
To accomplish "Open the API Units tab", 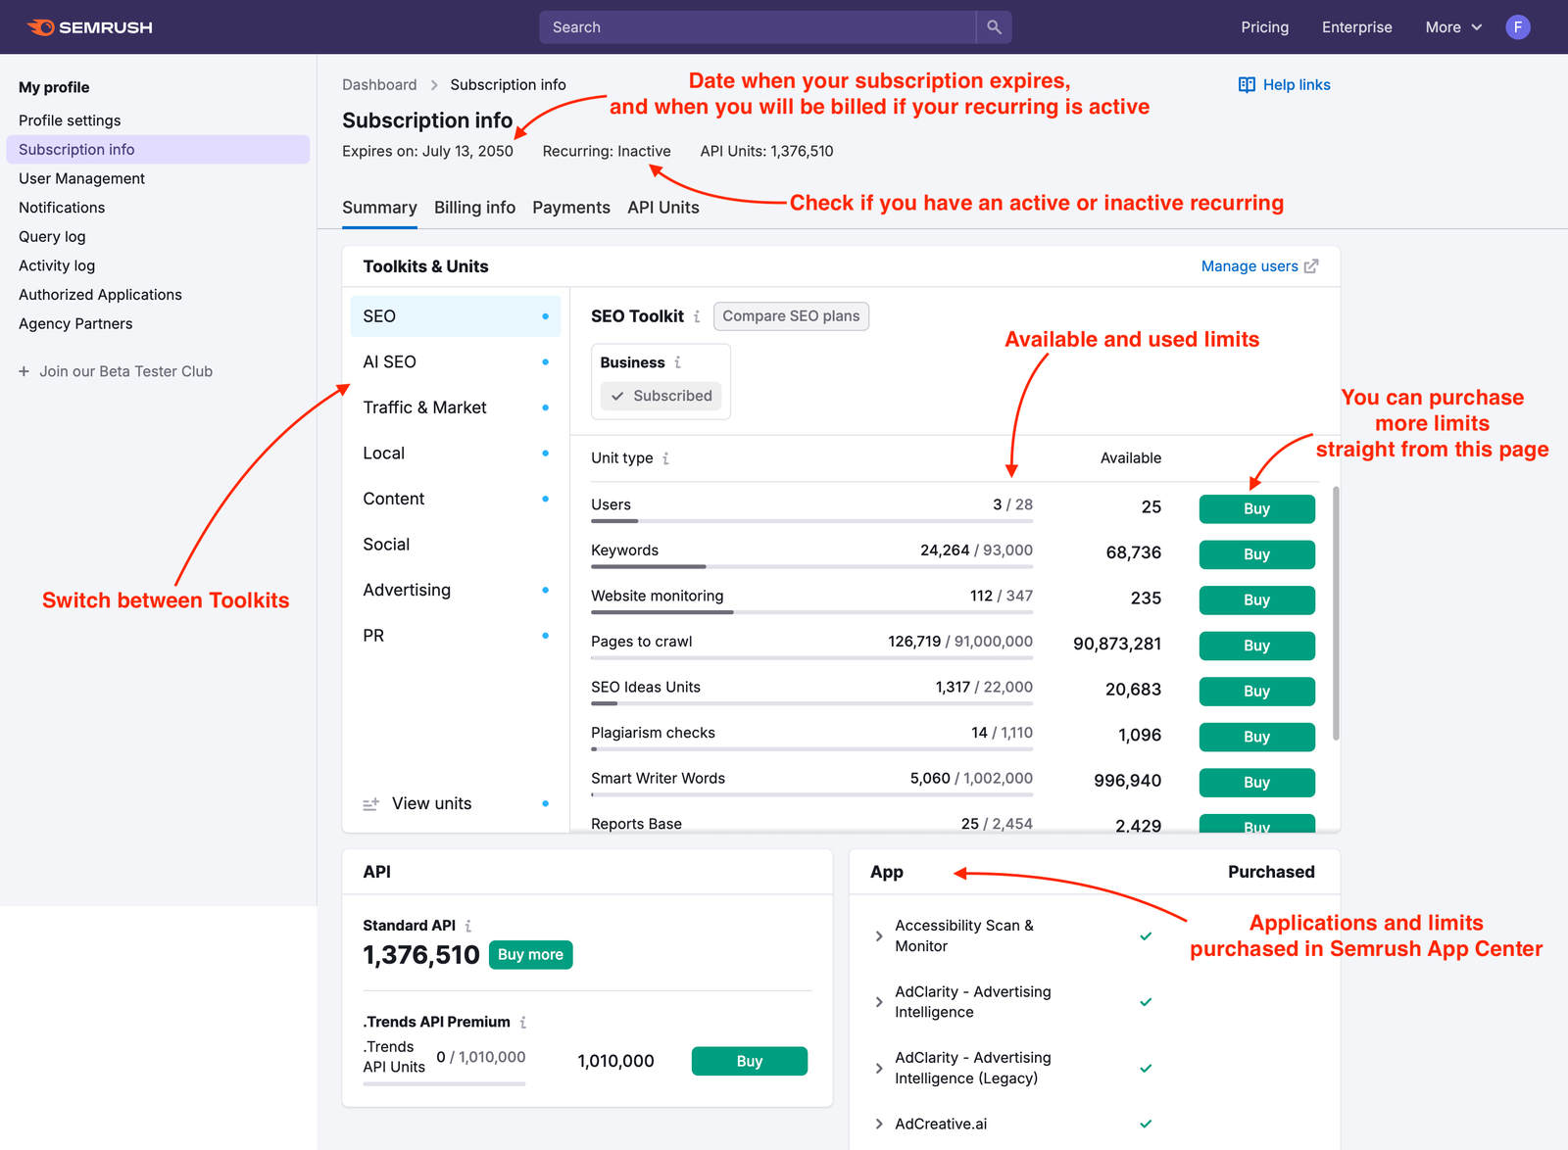I will click(662, 207).
